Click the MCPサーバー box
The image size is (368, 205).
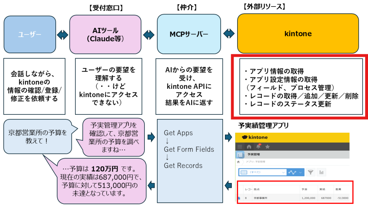(x=189, y=34)
